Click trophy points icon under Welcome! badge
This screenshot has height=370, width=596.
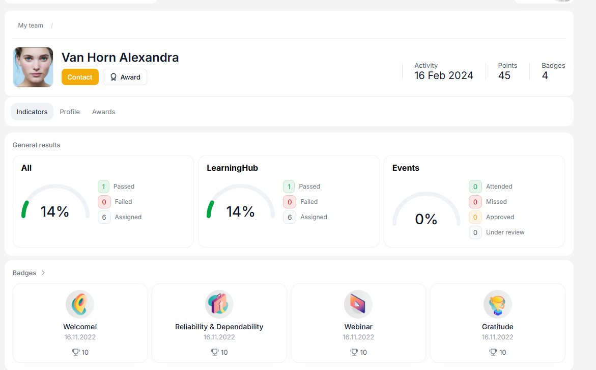click(x=75, y=352)
